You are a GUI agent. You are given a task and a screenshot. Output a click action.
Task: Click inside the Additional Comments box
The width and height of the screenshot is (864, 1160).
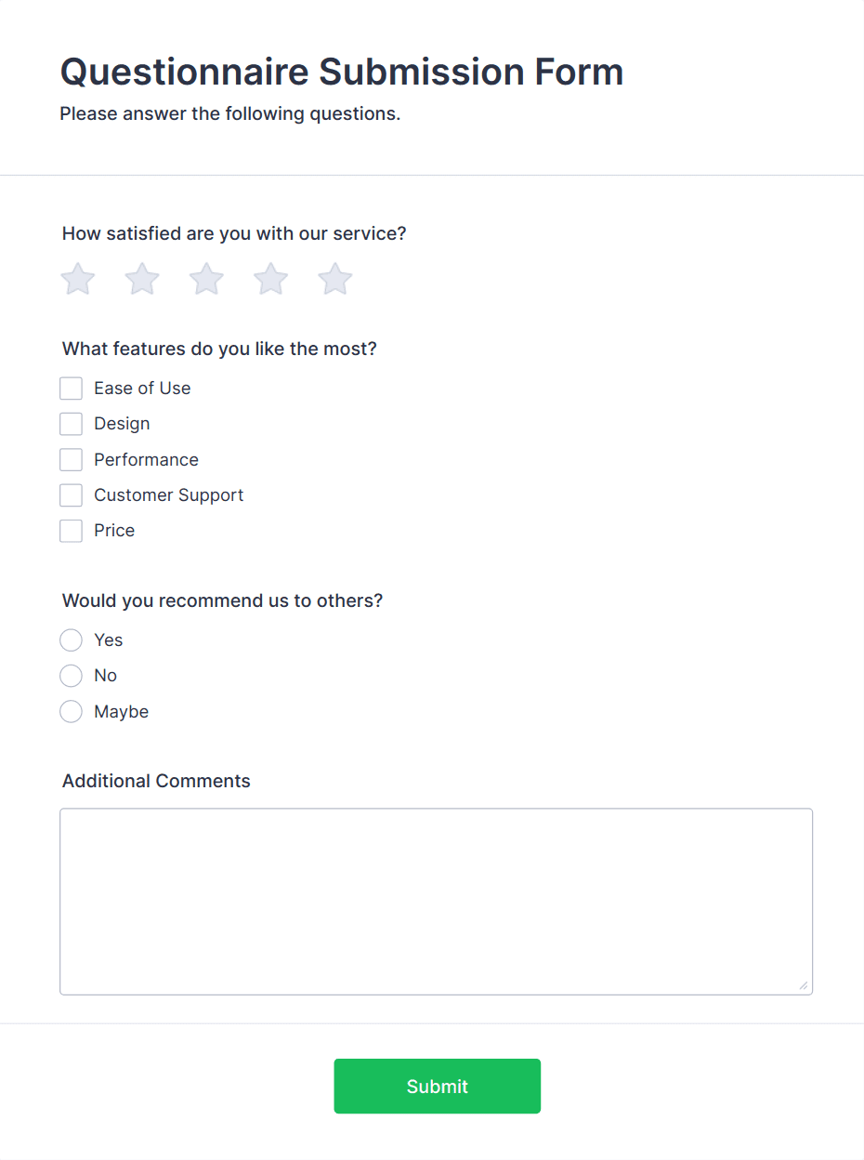(x=436, y=900)
